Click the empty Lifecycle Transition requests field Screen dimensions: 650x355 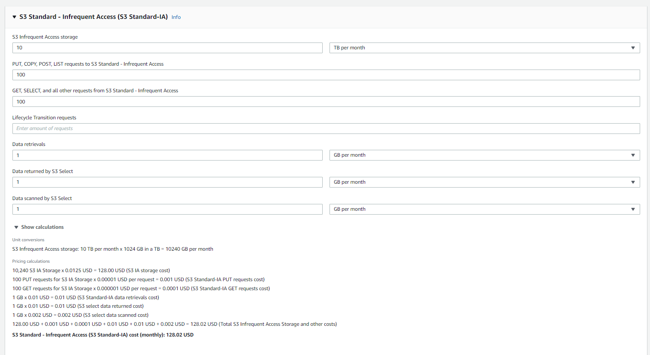coord(326,128)
